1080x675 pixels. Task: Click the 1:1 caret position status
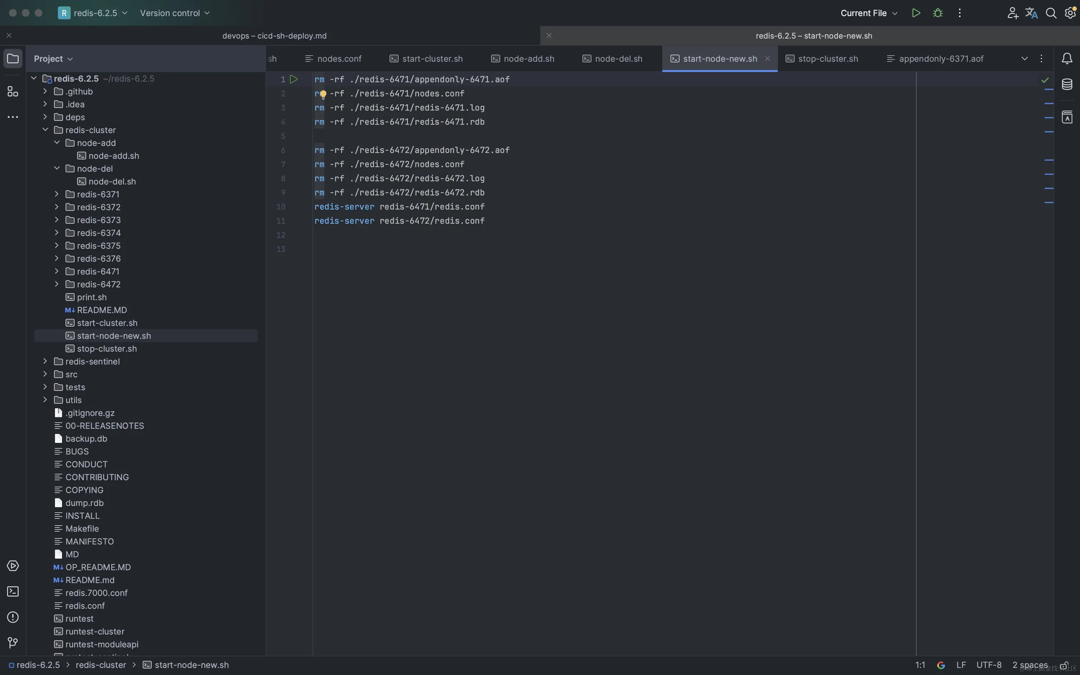click(x=920, y=665)
